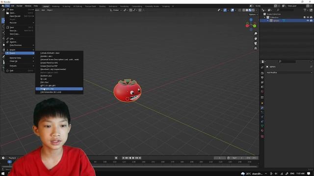Screen dimensions: 314x176
Task: Open the Object Data green triangle tab
Action: [262, 126]
